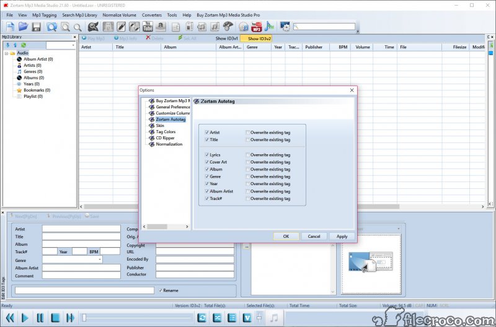Select Bookmarks (0) in Mp3 Library tree
Image resolution: width=496 pixels, height=327 pixels.
point(37,90)
